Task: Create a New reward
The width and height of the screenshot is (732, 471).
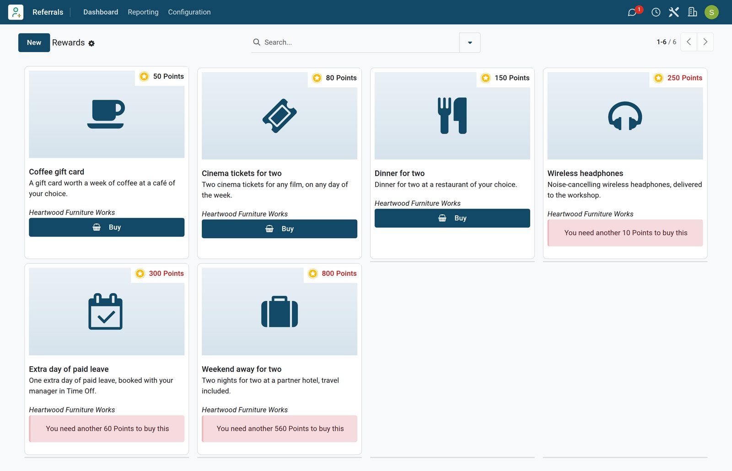Action: tap(34, 43)
